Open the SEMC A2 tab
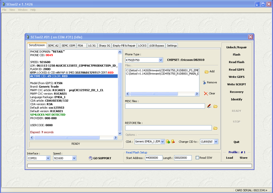This screenshot has height=193, width=273. click(53, 46)
